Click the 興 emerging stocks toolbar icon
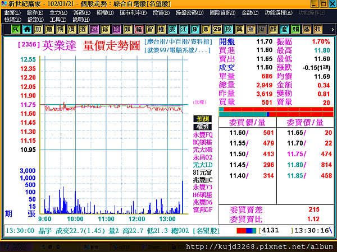337x252 pixels. [239, 29]
